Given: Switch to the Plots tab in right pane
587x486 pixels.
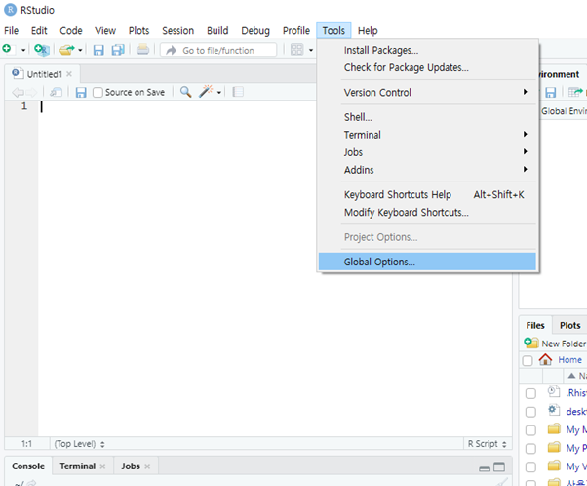Looking at the screenshot, I should [x=569, y=325].
